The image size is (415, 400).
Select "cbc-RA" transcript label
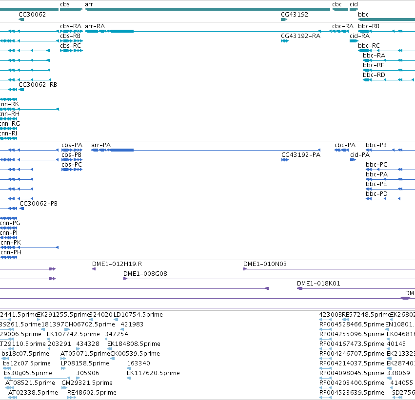(343, 26)
